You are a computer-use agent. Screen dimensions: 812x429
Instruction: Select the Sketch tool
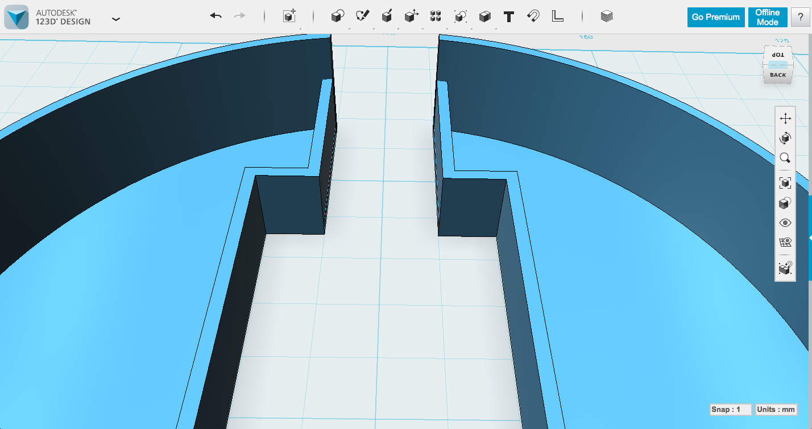point(363,15)
